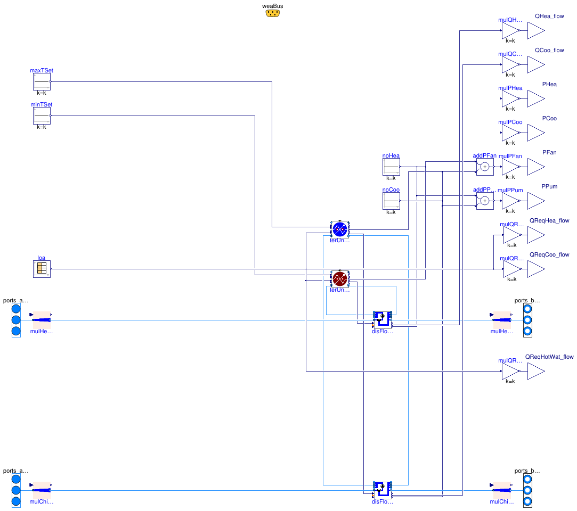The image size is (577, 511).
Task: Select the lower ports_a fluid port group
Action: [x=16, y=490]
